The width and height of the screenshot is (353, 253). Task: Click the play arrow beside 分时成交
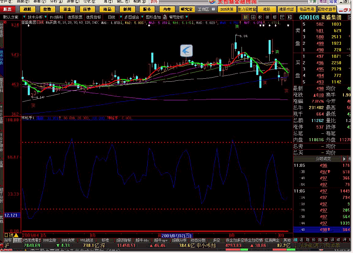coord(344,159)
